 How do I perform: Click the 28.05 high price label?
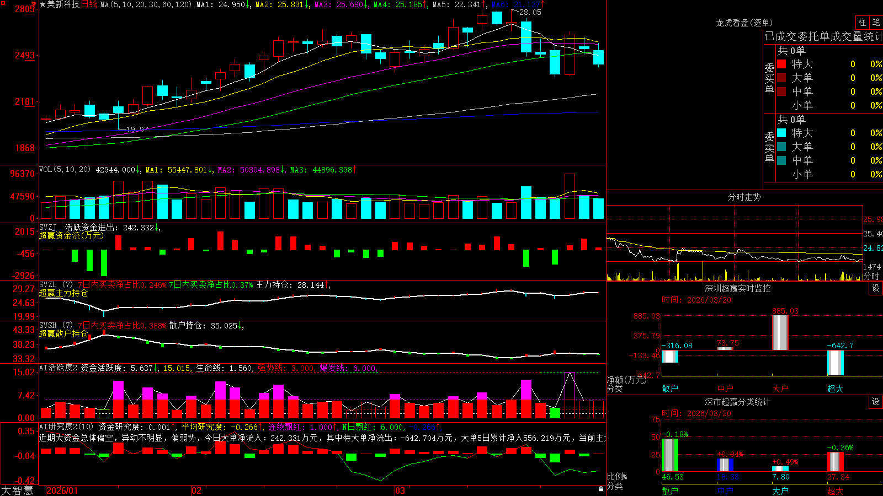[530, 12]
